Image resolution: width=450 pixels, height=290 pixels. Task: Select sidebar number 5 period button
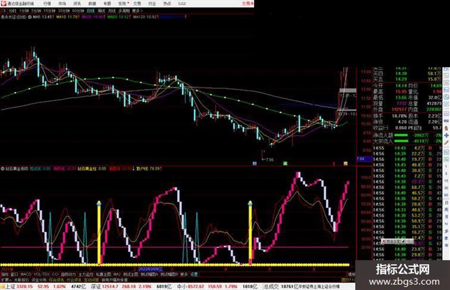446,173
